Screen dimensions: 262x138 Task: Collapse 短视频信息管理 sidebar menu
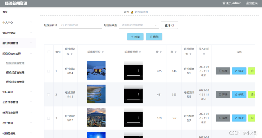pos(17,54)
